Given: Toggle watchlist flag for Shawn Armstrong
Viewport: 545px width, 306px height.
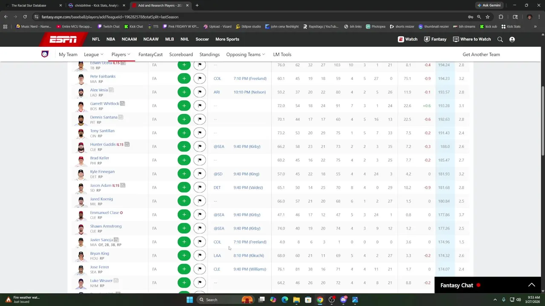Looking at the screenshot, I should point(199,228).
